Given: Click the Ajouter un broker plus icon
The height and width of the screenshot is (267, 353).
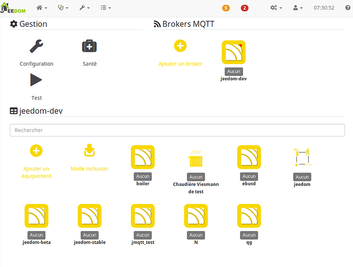Looking at the screenshot, I should point(181,46).
